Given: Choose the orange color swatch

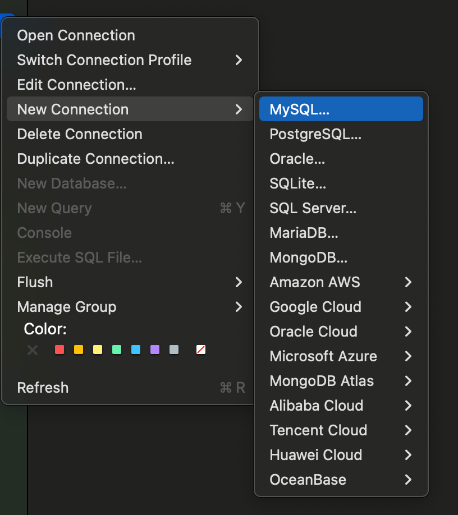Looking at the screenshot, I should (x=79, y=350).
